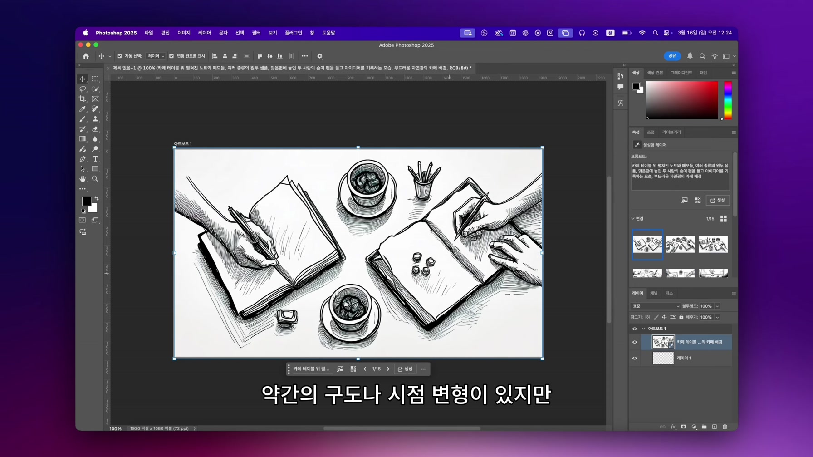Select the Horizontal Type tool
The height and width of the screenshot is (457, 813).
[95, 159]
